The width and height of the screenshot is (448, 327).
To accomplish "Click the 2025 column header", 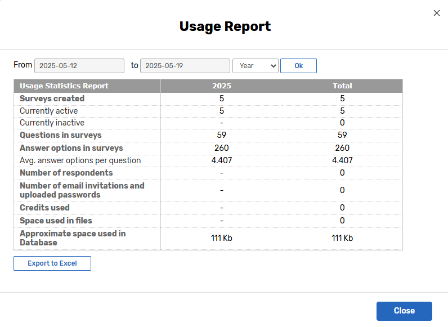I will [221, 86].
